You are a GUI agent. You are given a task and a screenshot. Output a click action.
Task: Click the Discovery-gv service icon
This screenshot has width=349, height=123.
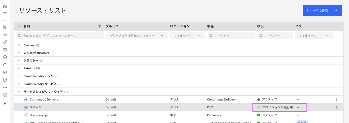26,115
